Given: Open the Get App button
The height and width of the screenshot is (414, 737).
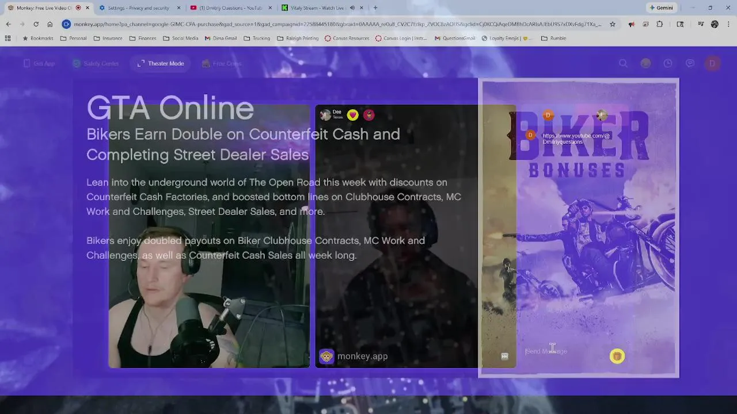Looking at the screenshot, I should pos(39,63).
